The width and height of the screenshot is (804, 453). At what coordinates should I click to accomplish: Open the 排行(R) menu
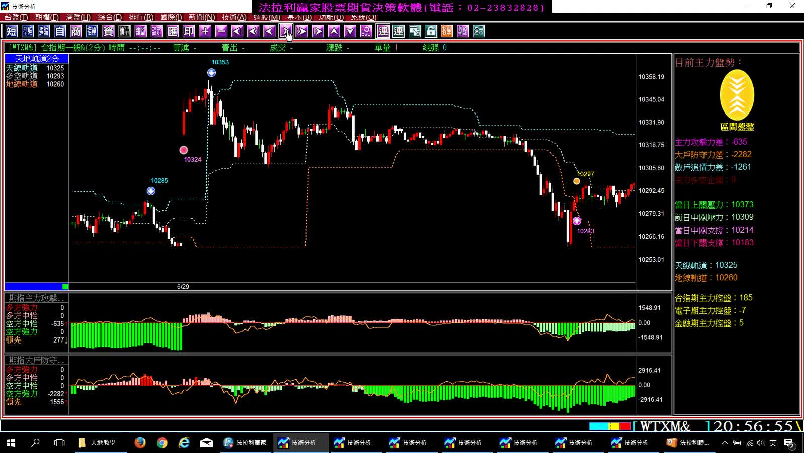[x=141, y=17]
